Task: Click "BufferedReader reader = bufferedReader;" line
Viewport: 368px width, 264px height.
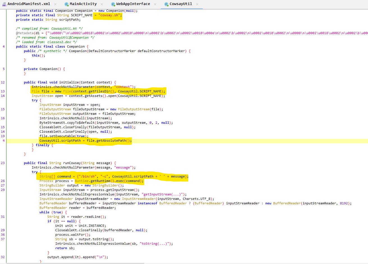Action: point(78,208)
